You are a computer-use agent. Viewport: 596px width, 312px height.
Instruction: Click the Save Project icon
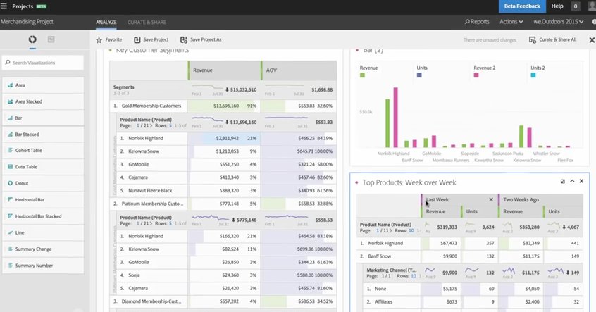click(137, 40)
